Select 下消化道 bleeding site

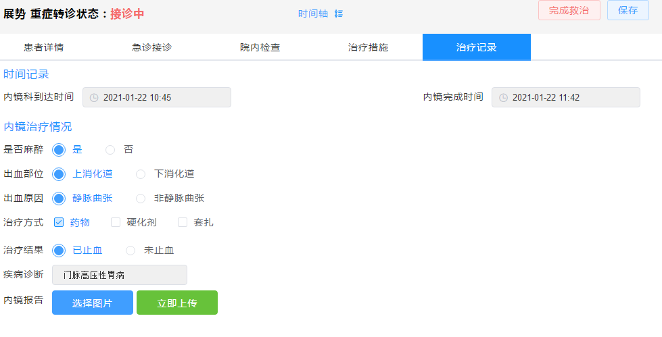click(x=141, y=174)
